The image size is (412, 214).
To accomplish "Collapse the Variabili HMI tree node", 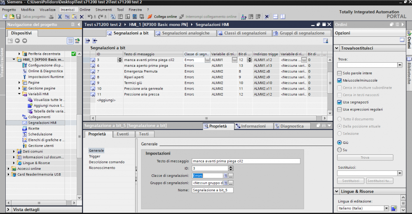I will [x=19, y=94].
